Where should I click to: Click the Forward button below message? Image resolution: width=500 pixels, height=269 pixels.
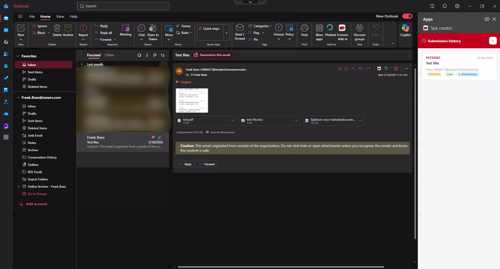pyautogui.click(x=207, y=164)
